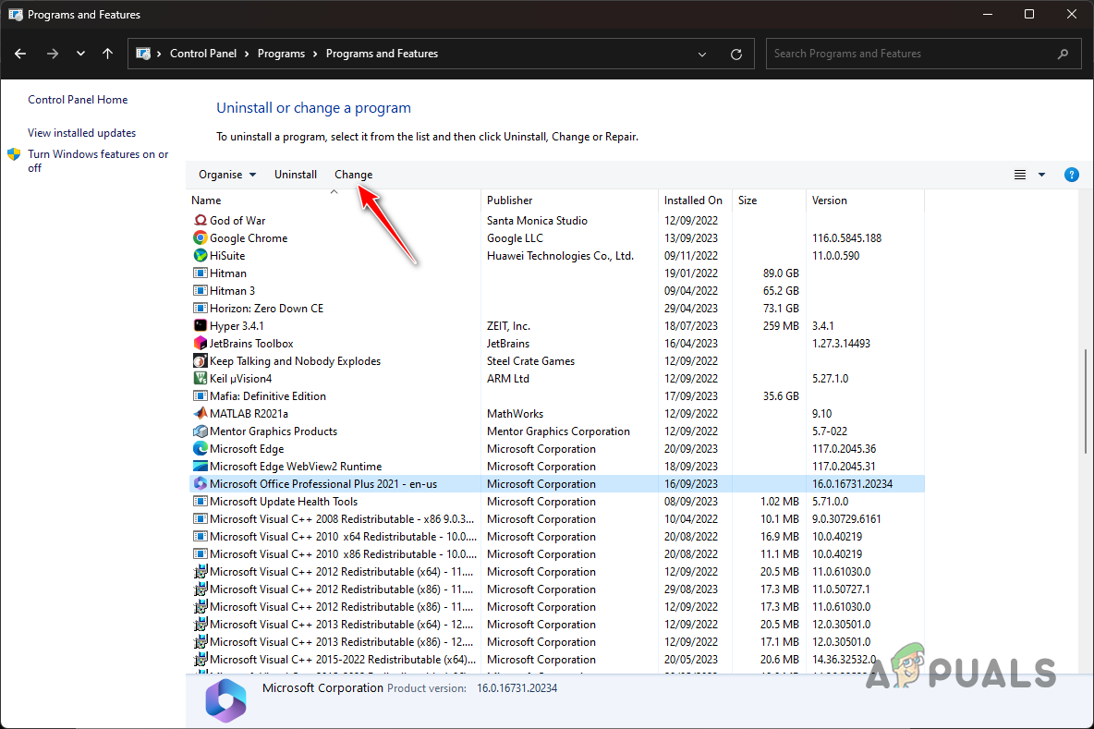Image resolution: width=1094 pixels, height=729 pixels.
Task: Click the refresh icon in the address bar
Action: pos(736,54)
